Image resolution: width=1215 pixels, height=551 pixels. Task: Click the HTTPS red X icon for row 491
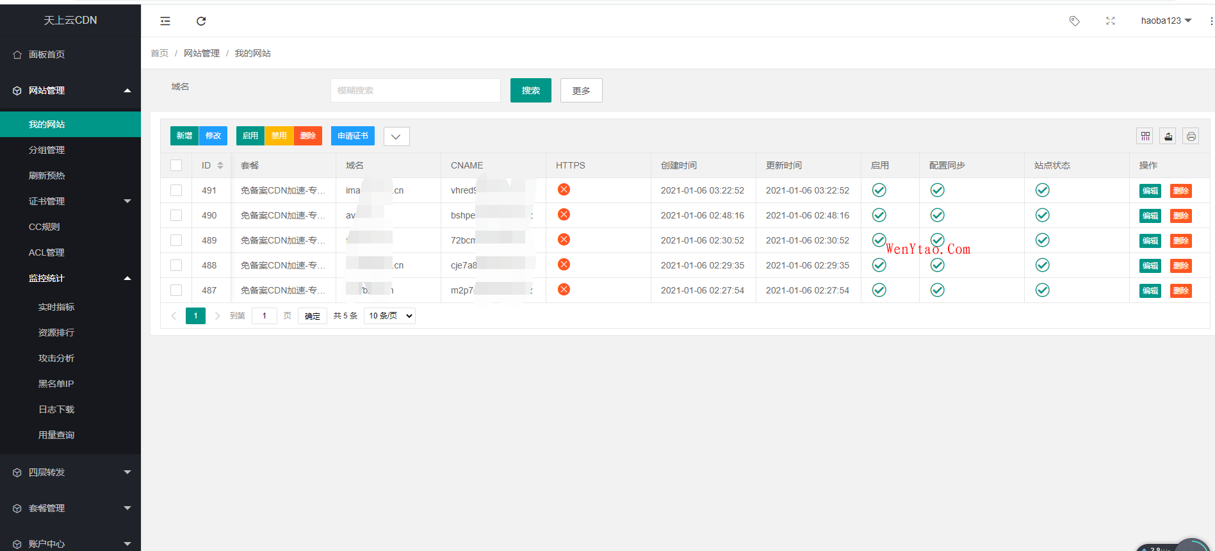pos(564,190)
